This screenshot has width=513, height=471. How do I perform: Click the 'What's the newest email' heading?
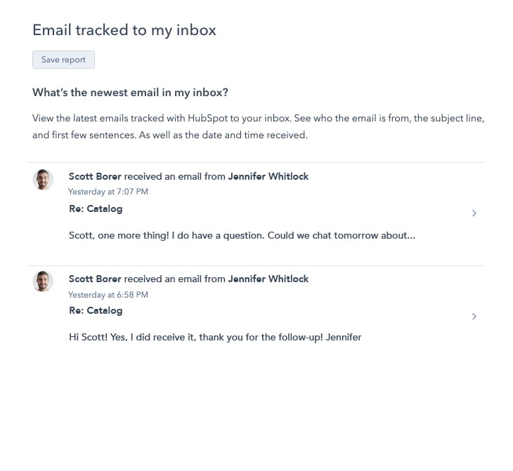pyautogui.click(x=130, y=93)
